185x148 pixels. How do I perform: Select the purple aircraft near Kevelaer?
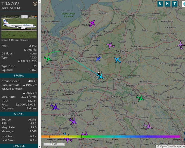point(148,126)
